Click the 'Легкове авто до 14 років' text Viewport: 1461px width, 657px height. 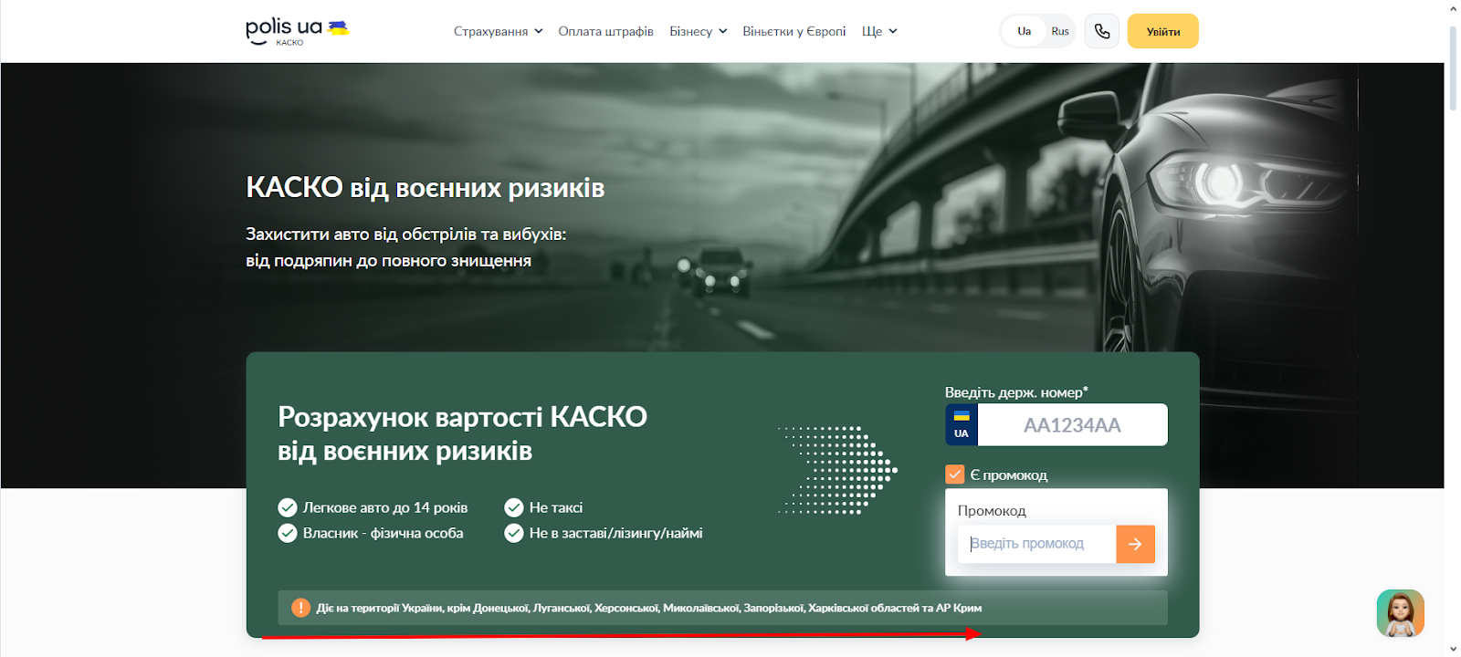pos(385,507)
